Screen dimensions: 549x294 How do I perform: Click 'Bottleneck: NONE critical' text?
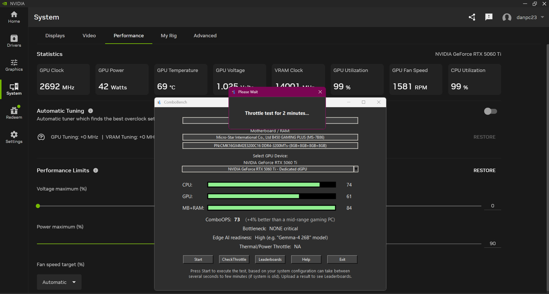[x=270, y=229]
